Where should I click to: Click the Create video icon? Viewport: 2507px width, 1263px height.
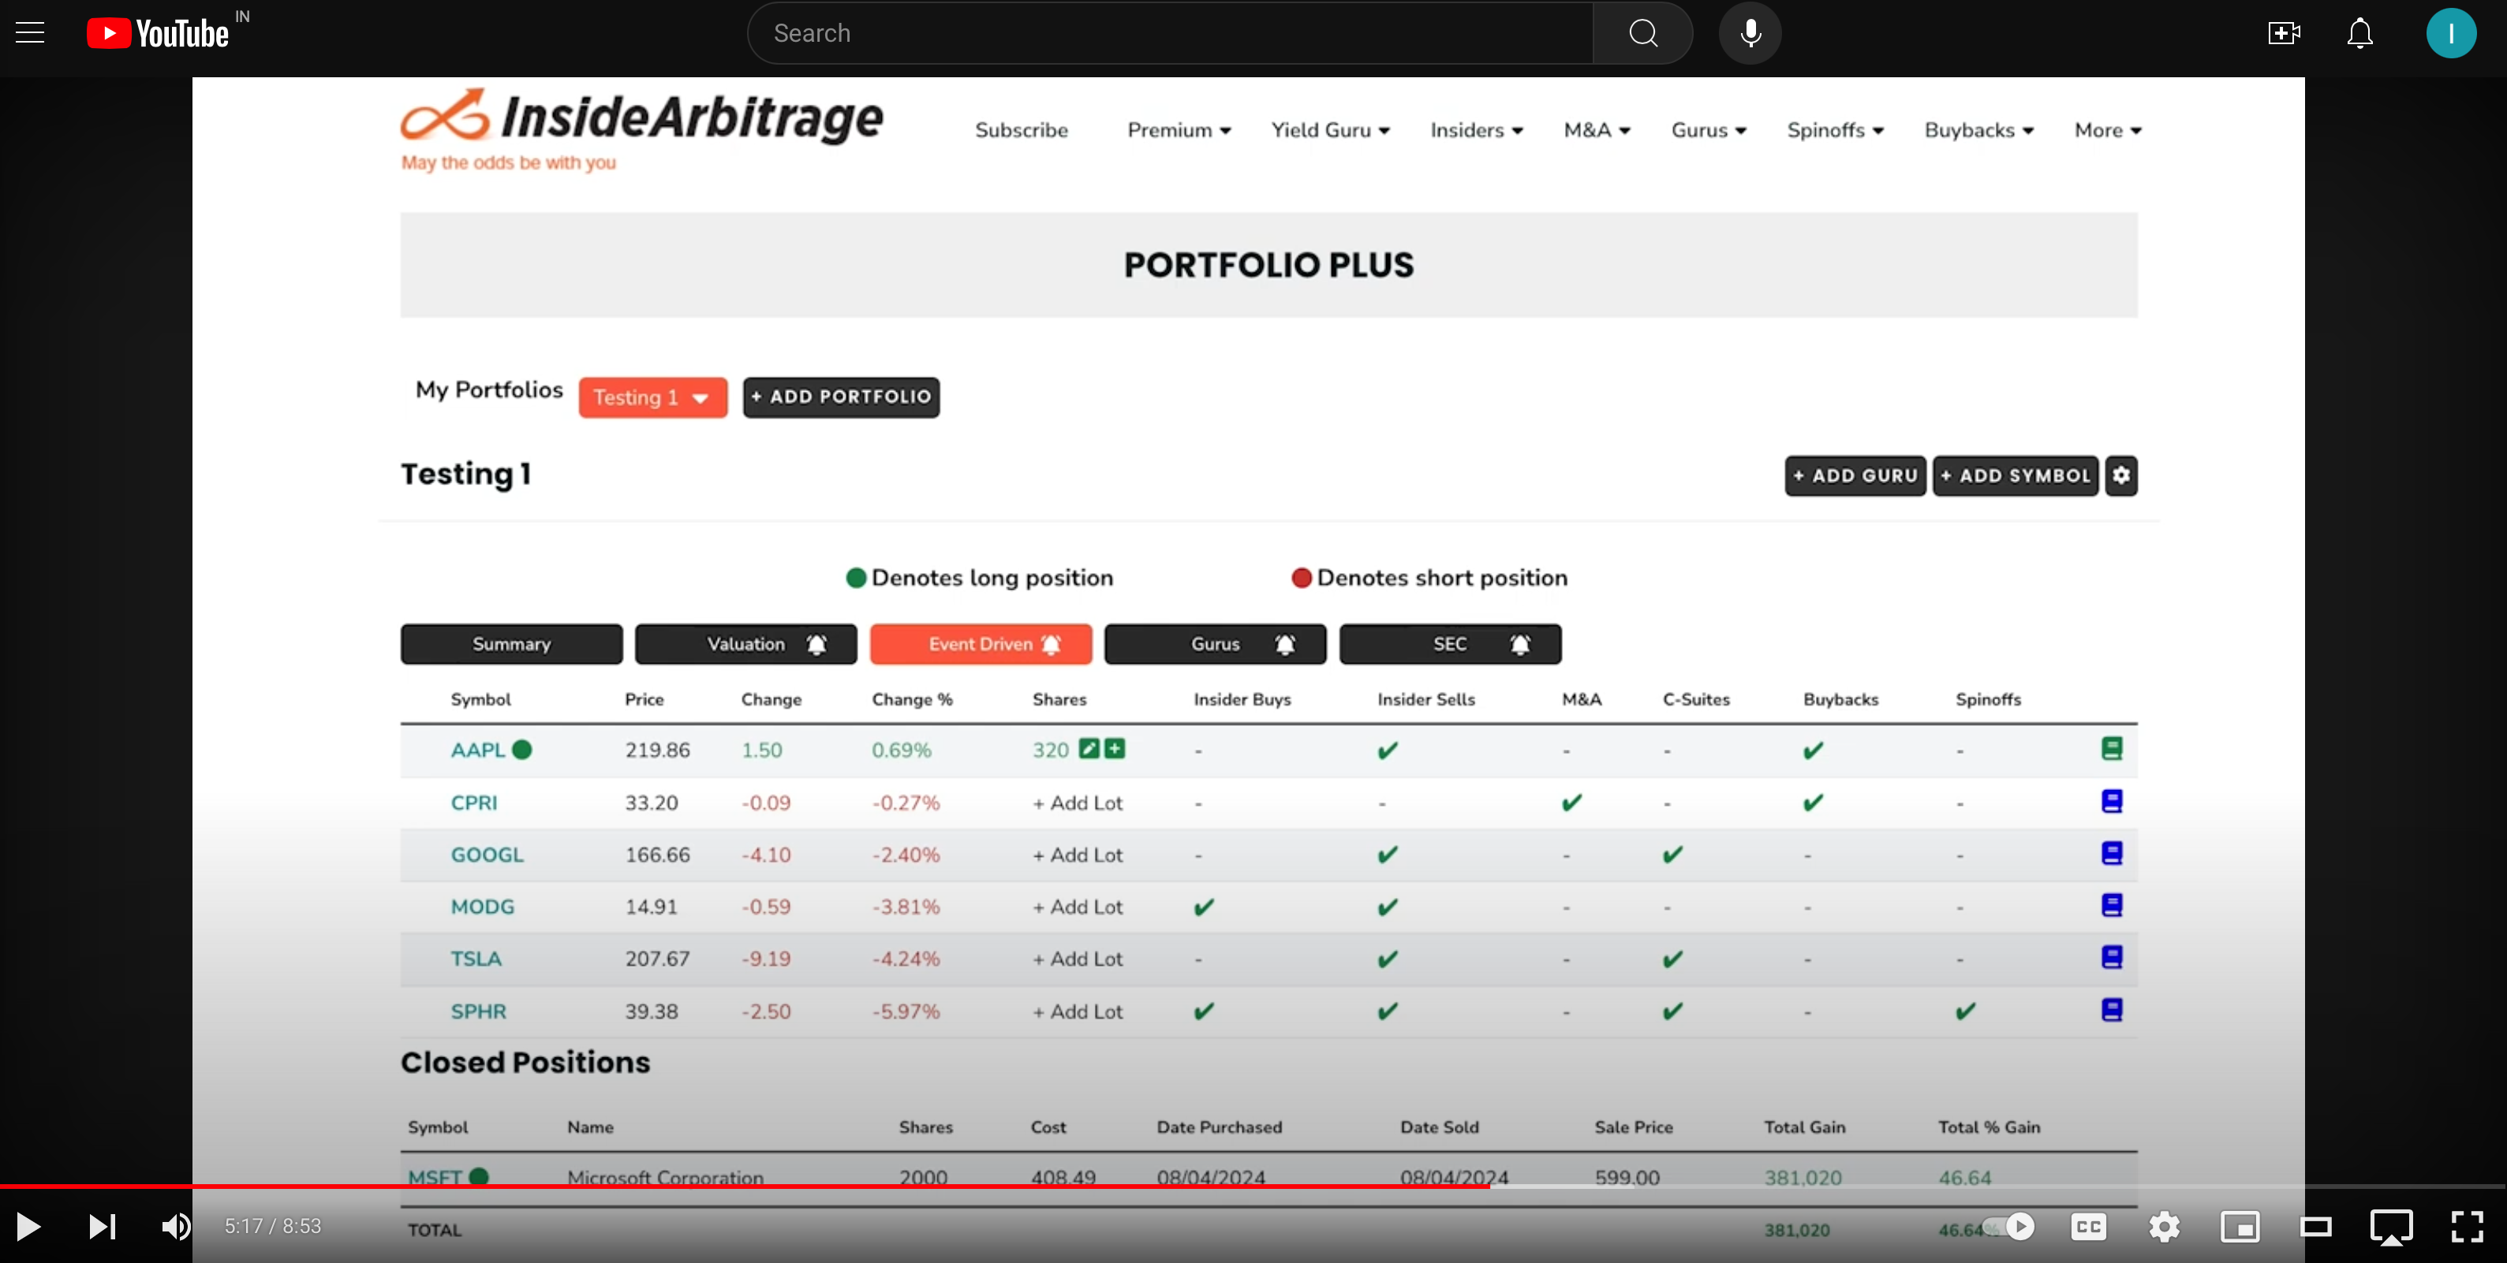pos(2283,33)
